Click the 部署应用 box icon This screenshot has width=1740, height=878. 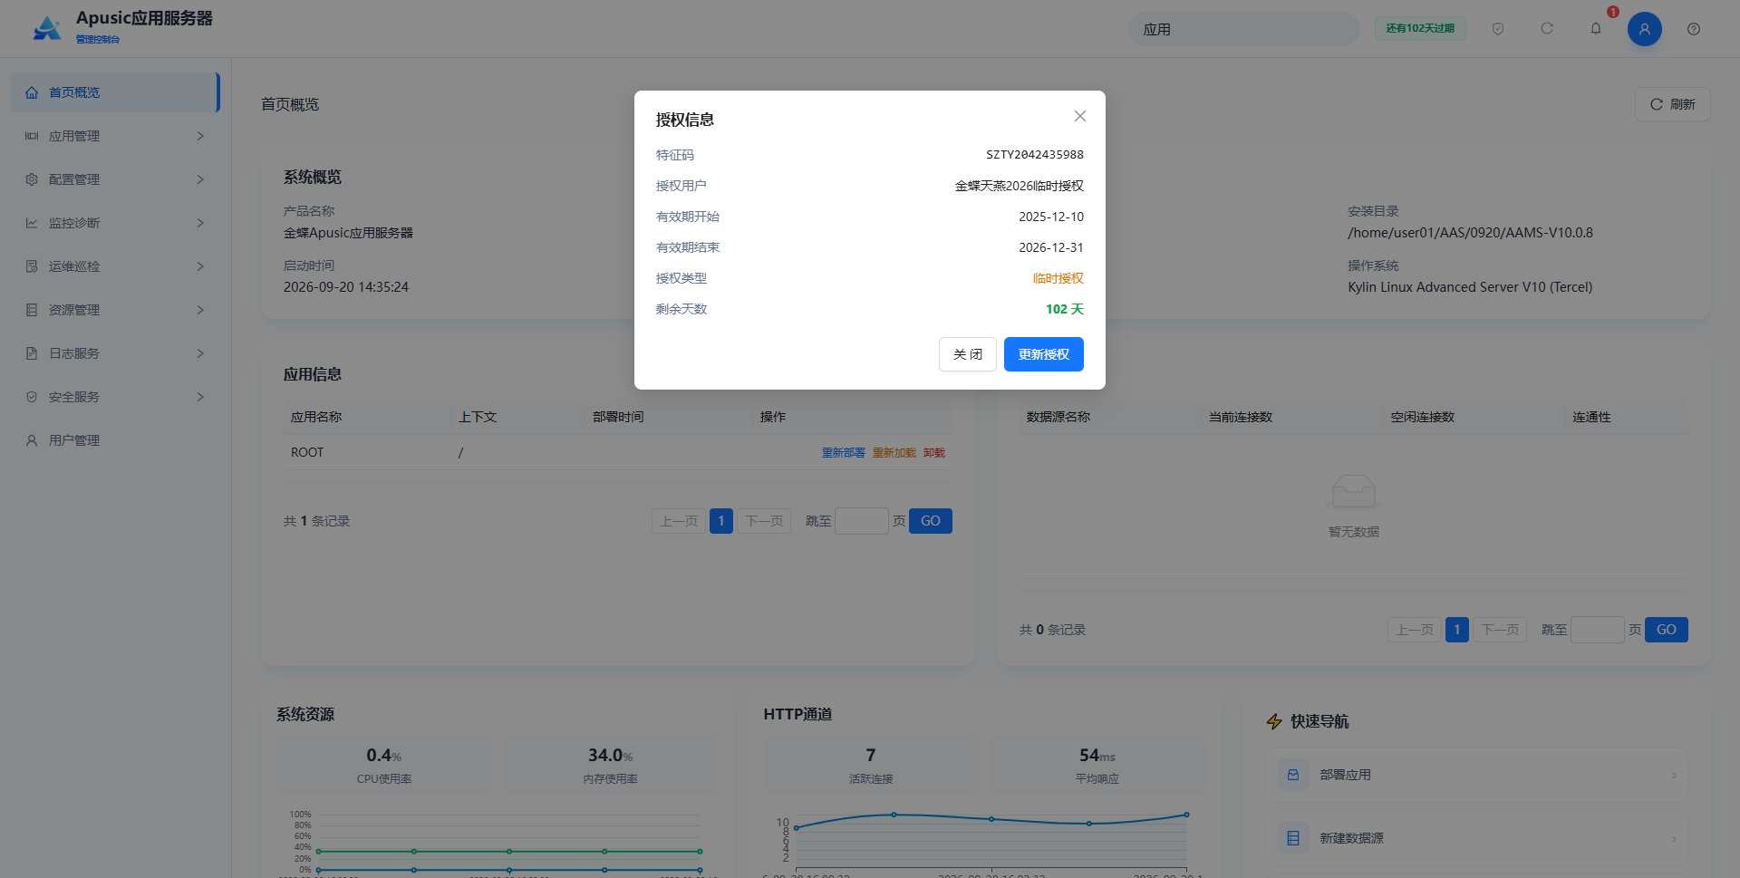(1293, 775)
